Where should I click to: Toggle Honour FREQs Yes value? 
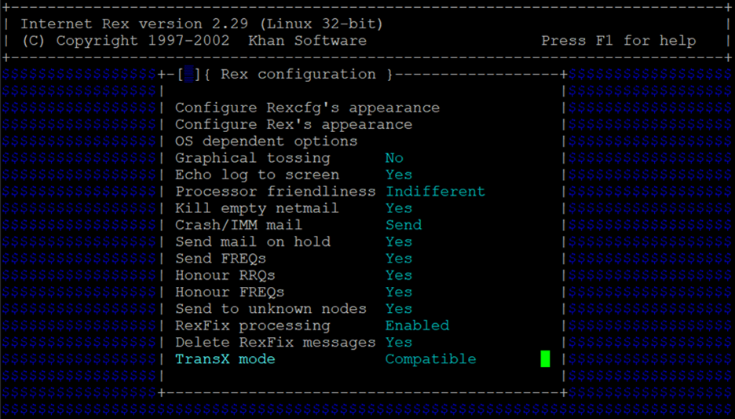coord(399,292)
